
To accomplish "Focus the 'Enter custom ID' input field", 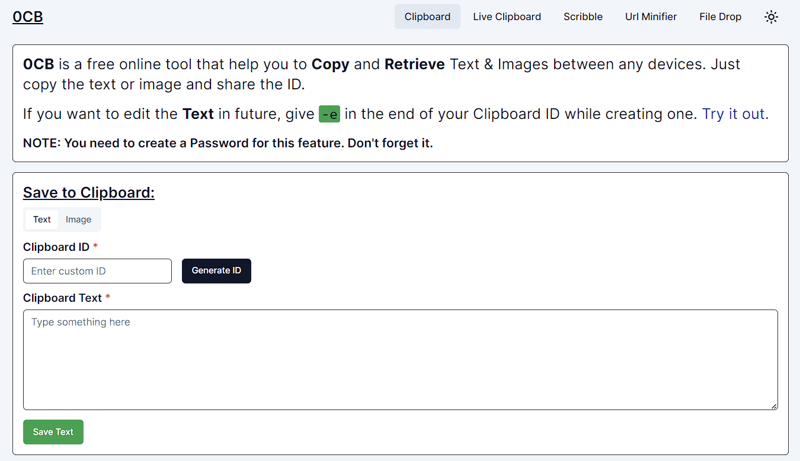I will click(x=97, y=271).
